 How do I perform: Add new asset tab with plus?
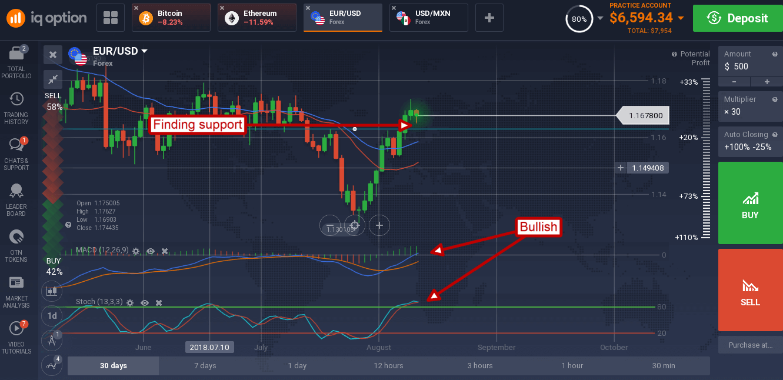(489, 18)
